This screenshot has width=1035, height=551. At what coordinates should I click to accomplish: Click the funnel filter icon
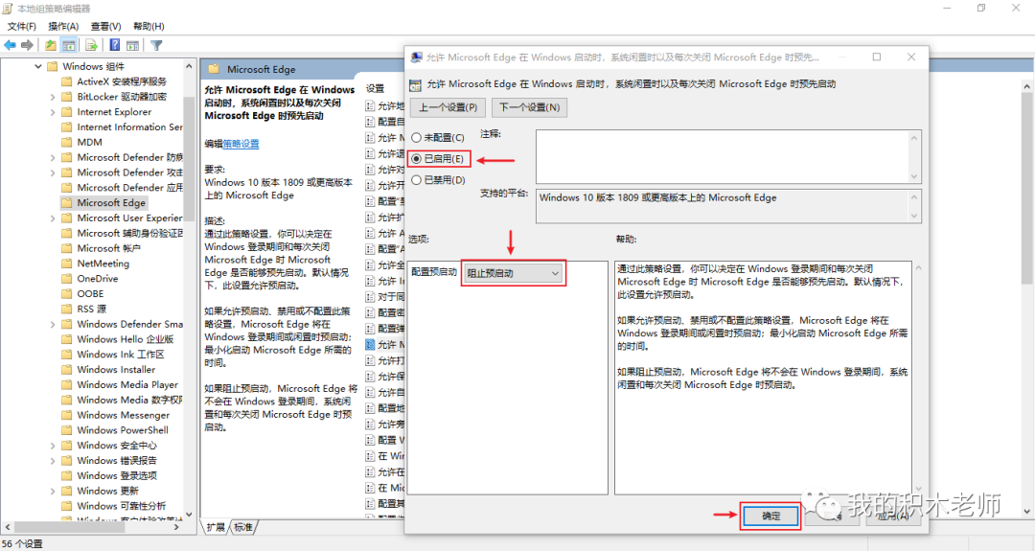click(156, 45)
